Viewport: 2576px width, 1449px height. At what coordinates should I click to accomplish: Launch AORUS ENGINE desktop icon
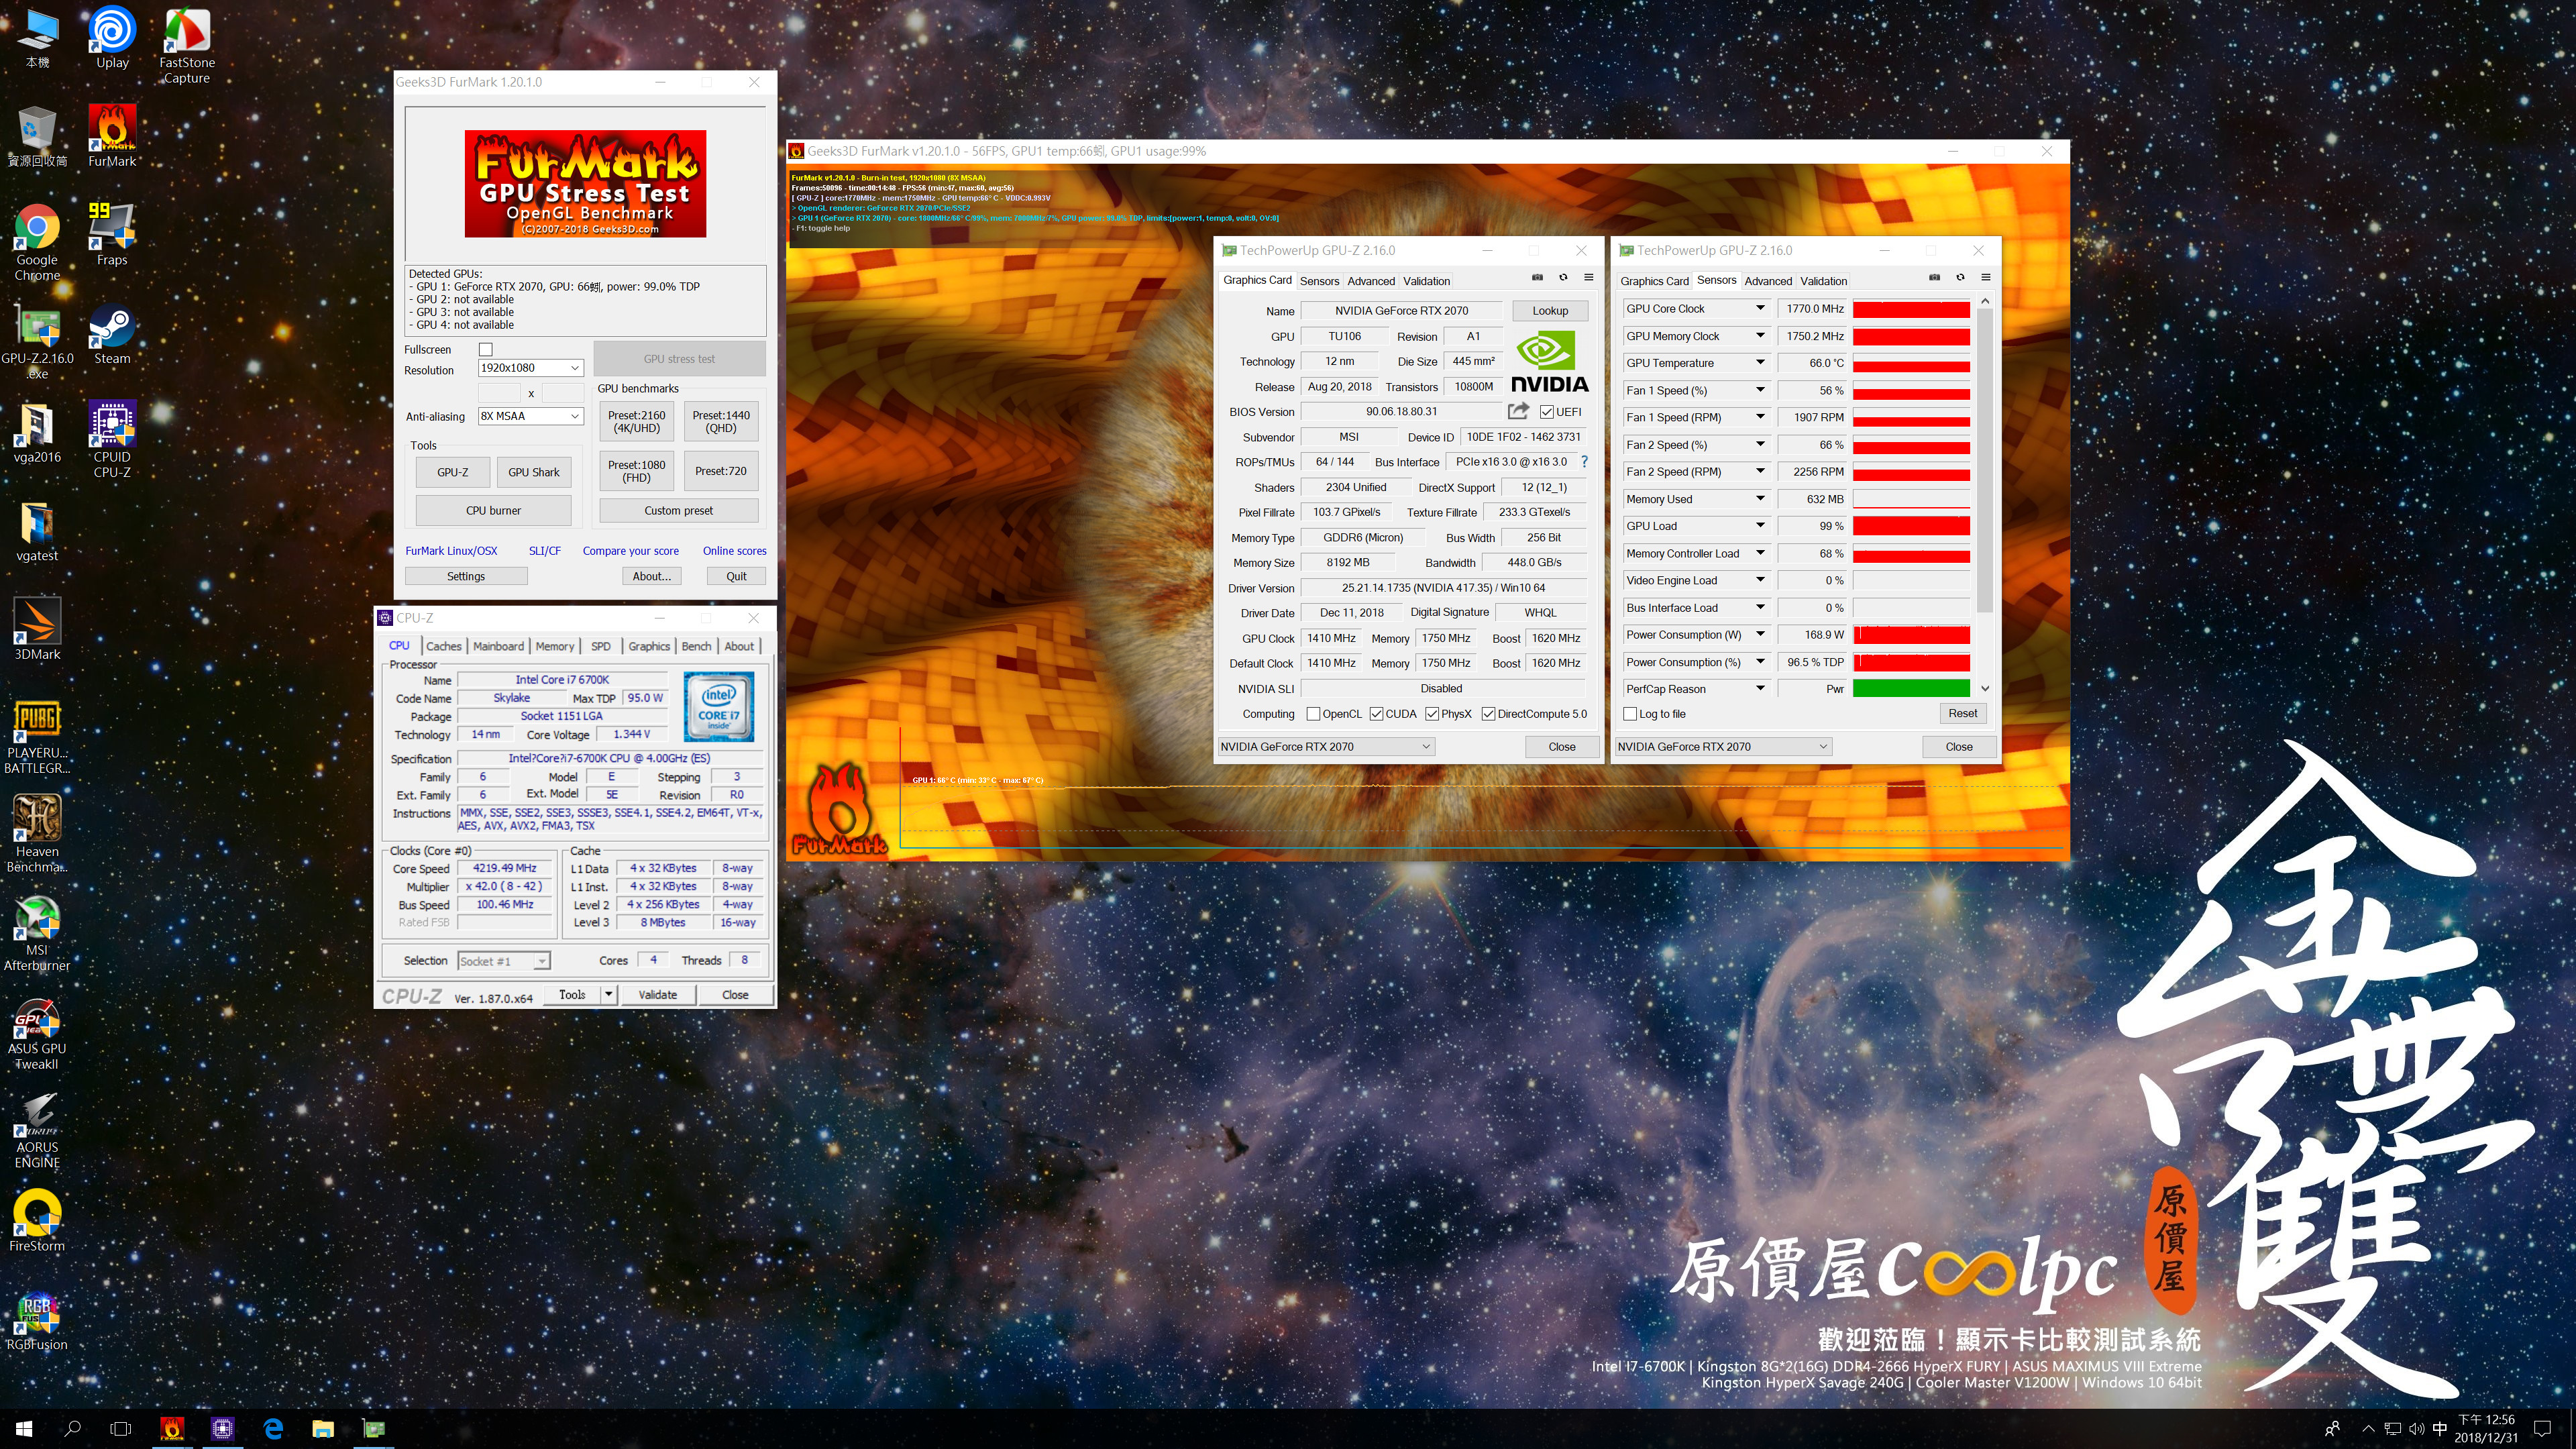37,1131
